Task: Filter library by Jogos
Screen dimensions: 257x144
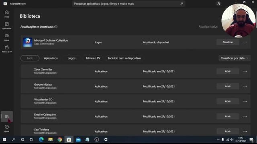Action: [x=72, y=58]
